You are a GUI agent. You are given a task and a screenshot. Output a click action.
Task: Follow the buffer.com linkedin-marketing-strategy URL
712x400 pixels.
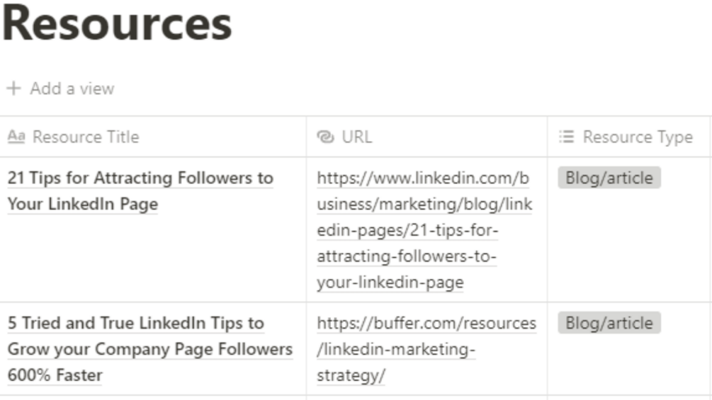[x=426, y=324]
